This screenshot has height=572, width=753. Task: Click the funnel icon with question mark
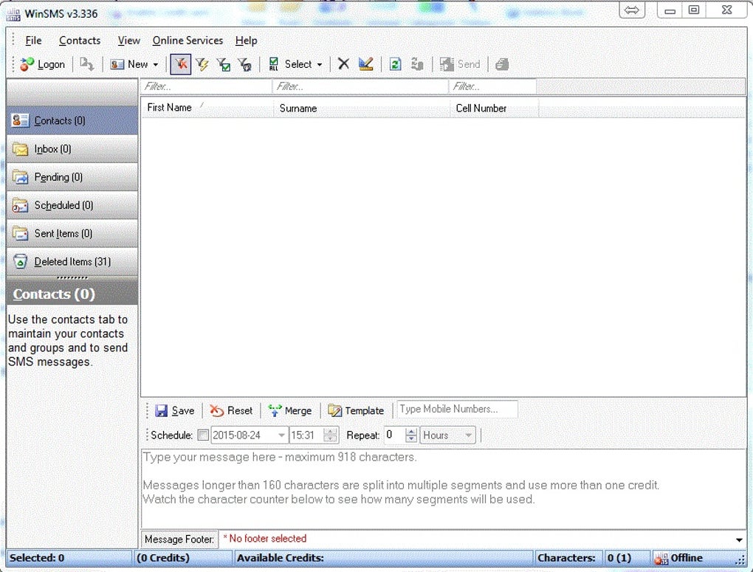244,64
